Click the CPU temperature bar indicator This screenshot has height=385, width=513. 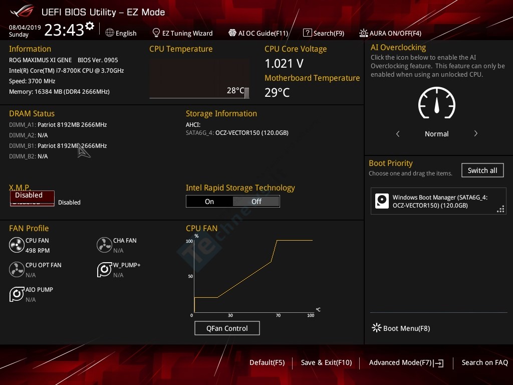[x=246, y=93]
